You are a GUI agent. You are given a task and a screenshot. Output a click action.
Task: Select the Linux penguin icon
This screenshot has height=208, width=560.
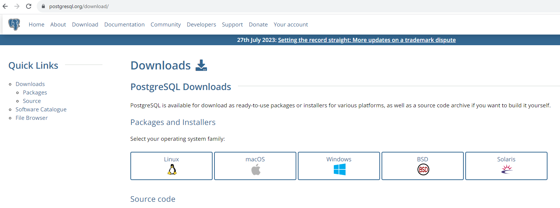[x=172, y=169]
